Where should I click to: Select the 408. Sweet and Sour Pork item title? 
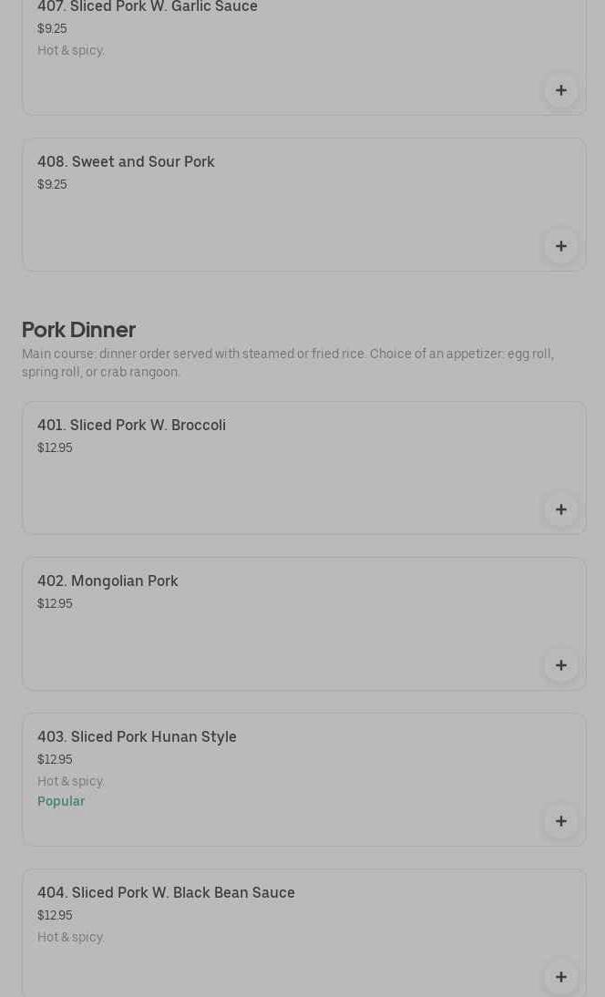(126, 161)
